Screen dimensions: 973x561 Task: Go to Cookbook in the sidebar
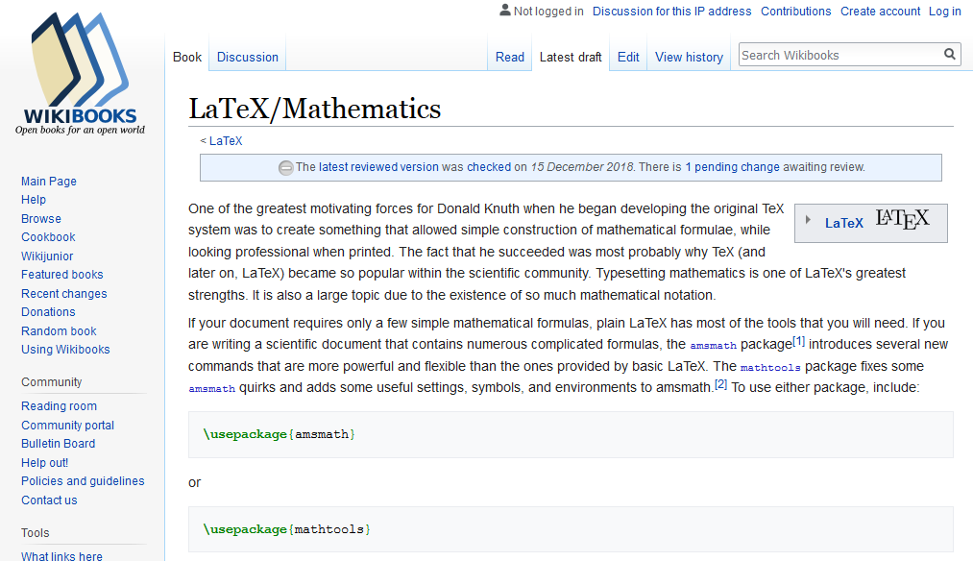click(x=48, y=237)
